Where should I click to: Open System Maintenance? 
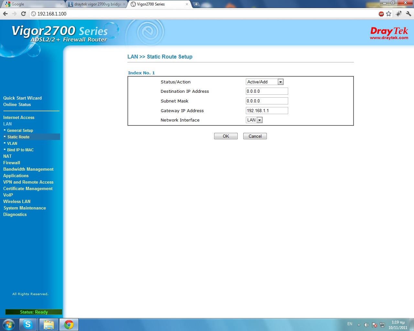(x=25, y=208)
